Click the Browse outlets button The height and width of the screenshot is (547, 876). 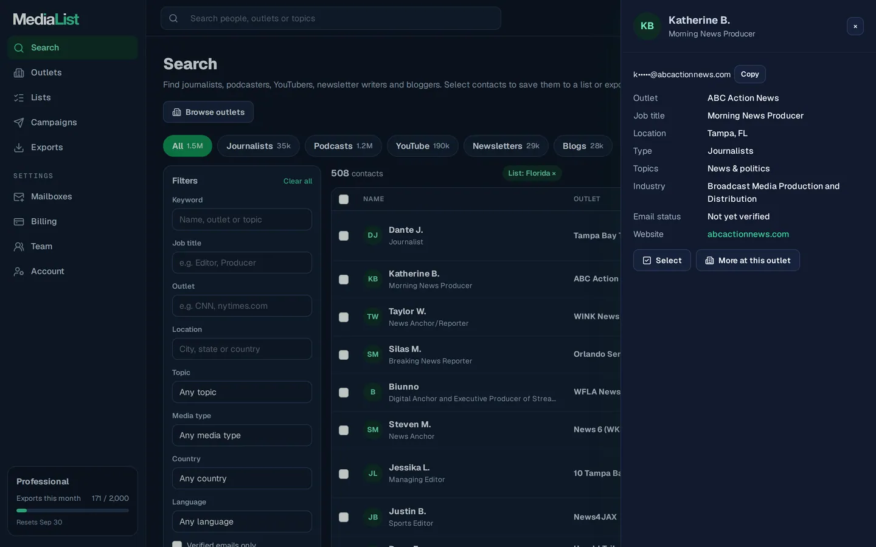[x=208, y=112]
